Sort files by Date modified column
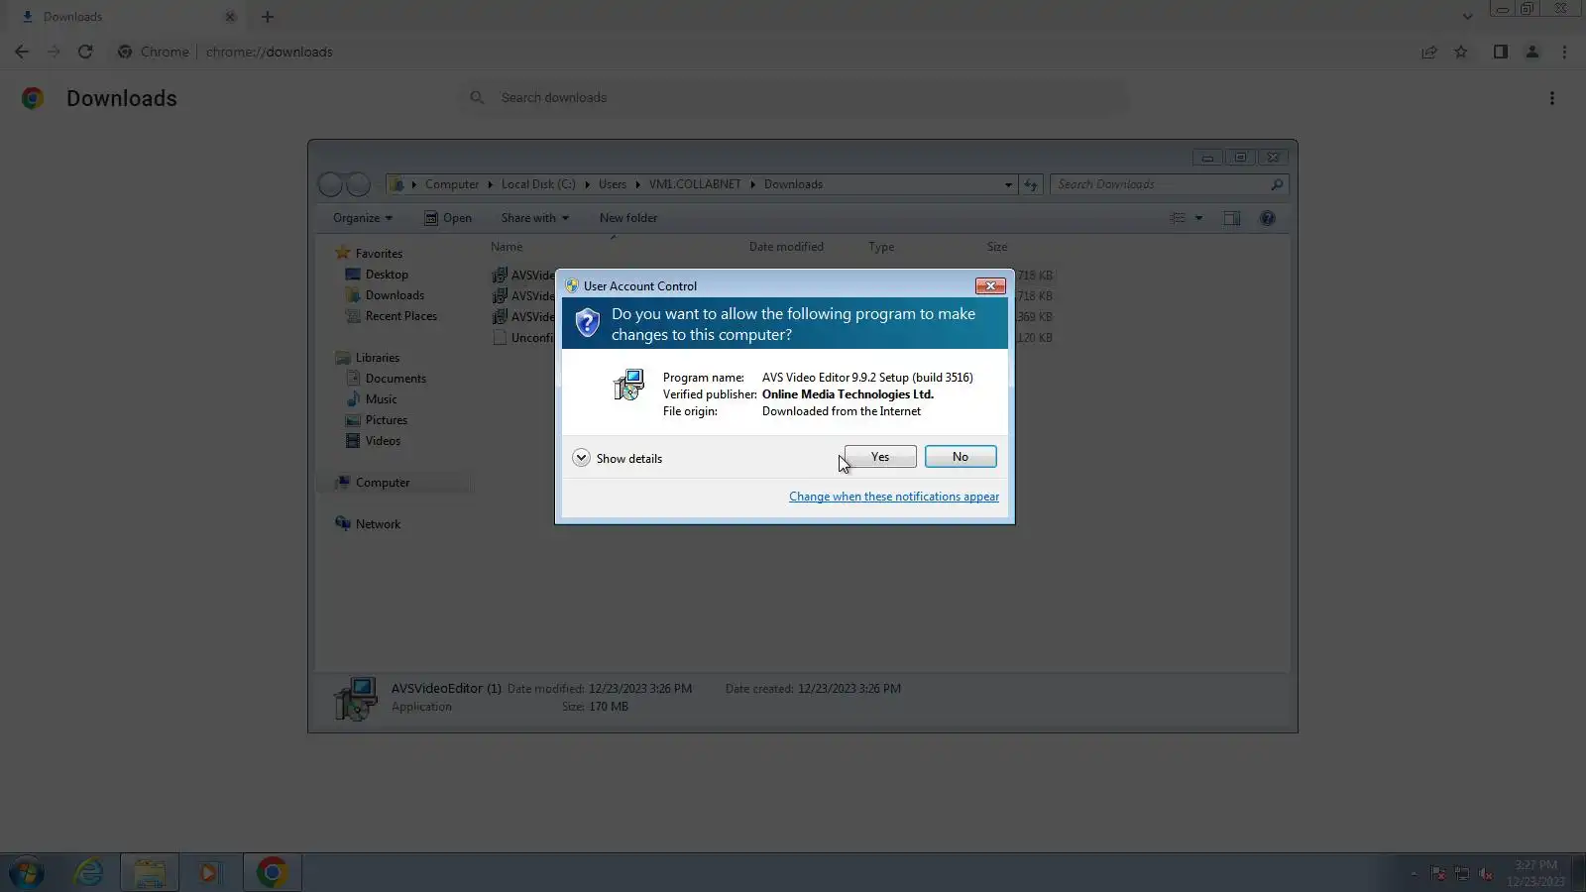 [x=786, y=247]
